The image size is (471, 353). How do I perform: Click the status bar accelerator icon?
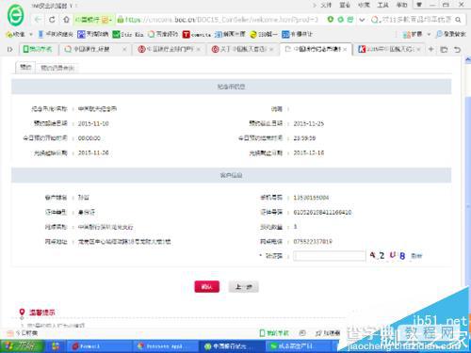click(x=317, y=332)
